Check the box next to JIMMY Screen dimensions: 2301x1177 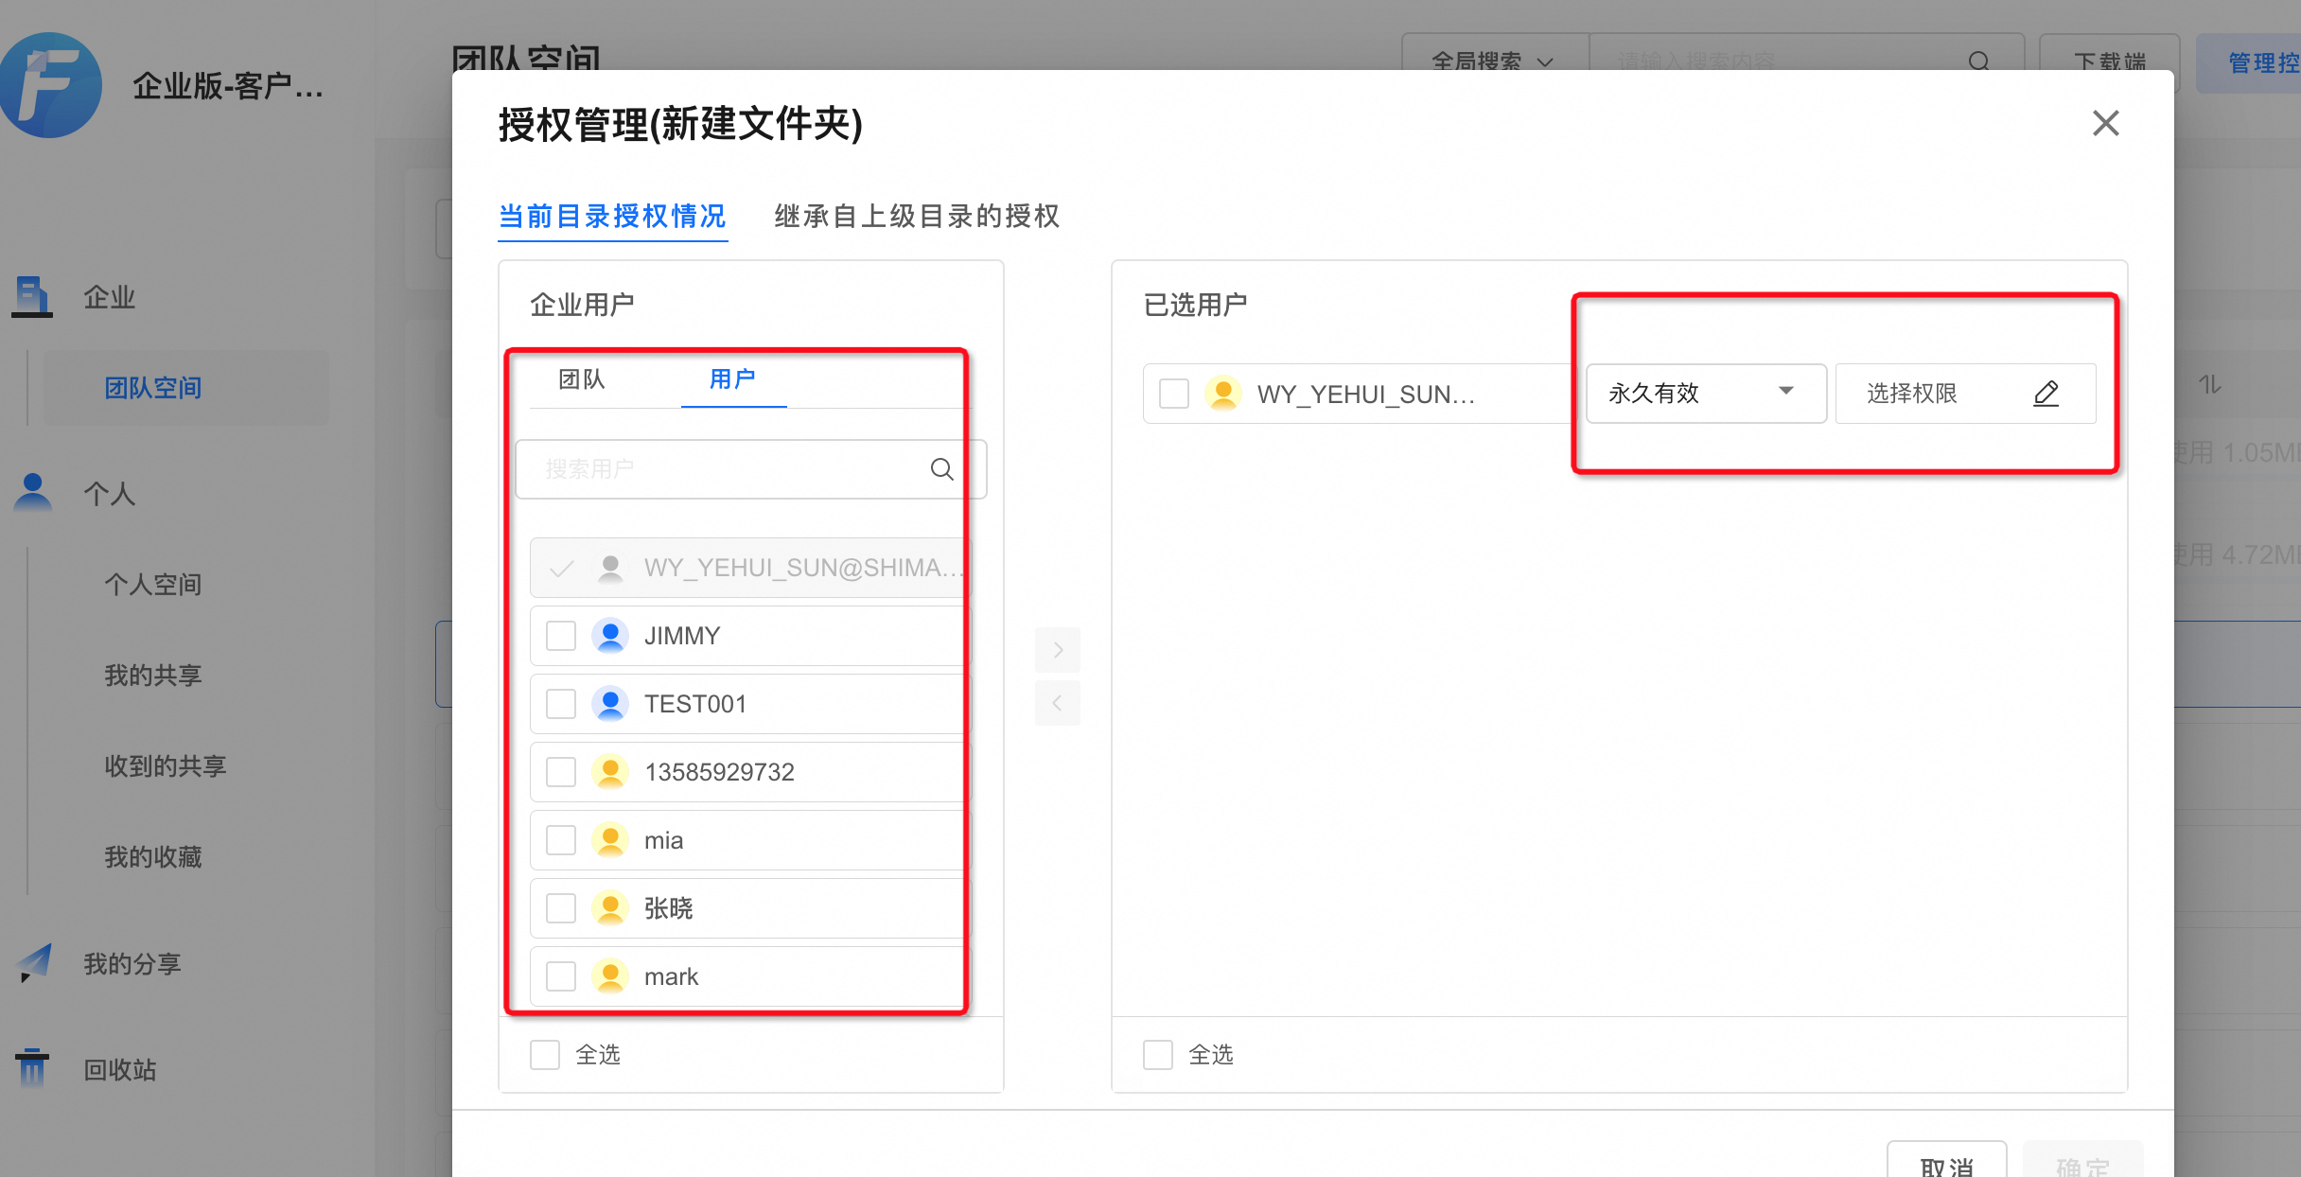click(x=561, y=636)
